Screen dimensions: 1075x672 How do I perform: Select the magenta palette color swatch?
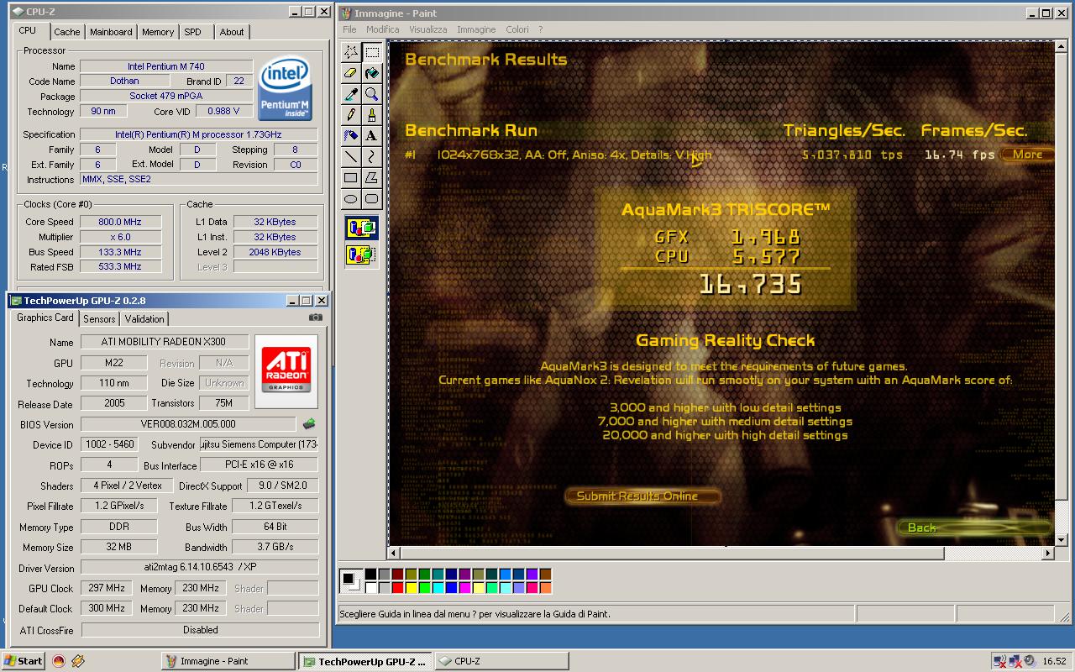464,588
